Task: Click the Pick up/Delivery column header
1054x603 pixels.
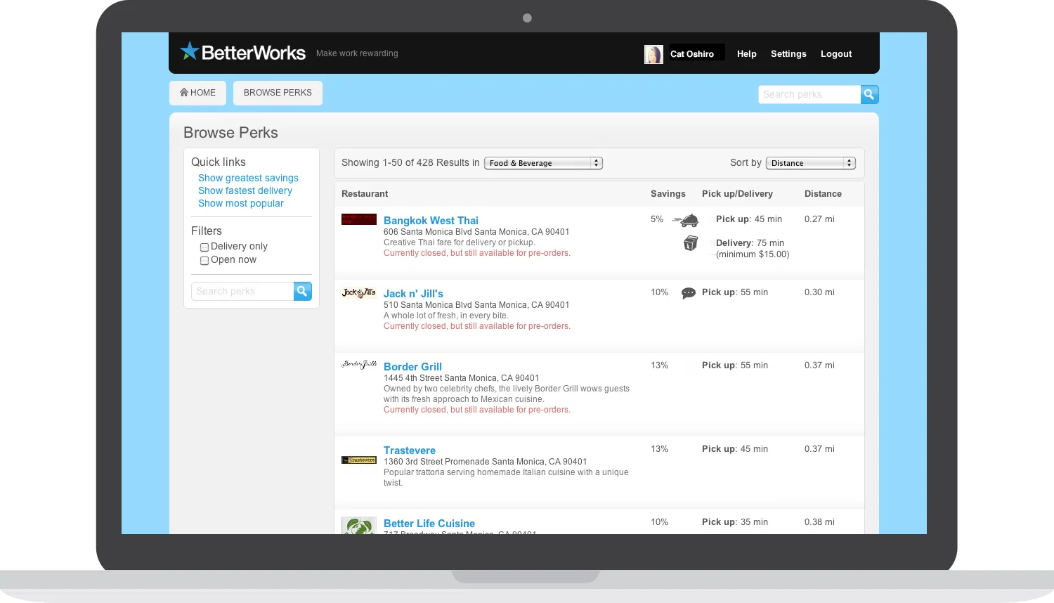Action: click(737, 194)
